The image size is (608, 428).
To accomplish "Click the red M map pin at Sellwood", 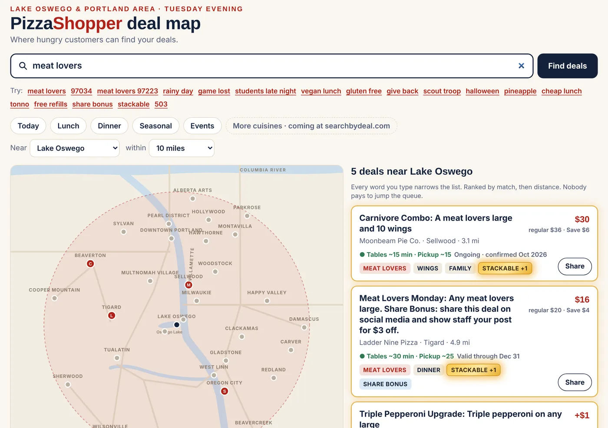I will coord(188,285).
